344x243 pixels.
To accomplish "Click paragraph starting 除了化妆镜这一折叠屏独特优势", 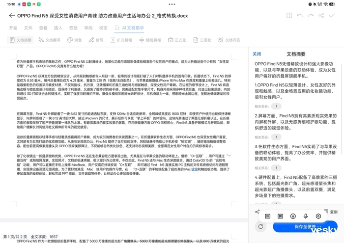I will click(124, 164).
